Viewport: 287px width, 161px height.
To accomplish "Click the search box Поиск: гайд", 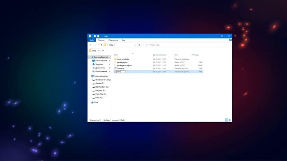I will [187, 45].
